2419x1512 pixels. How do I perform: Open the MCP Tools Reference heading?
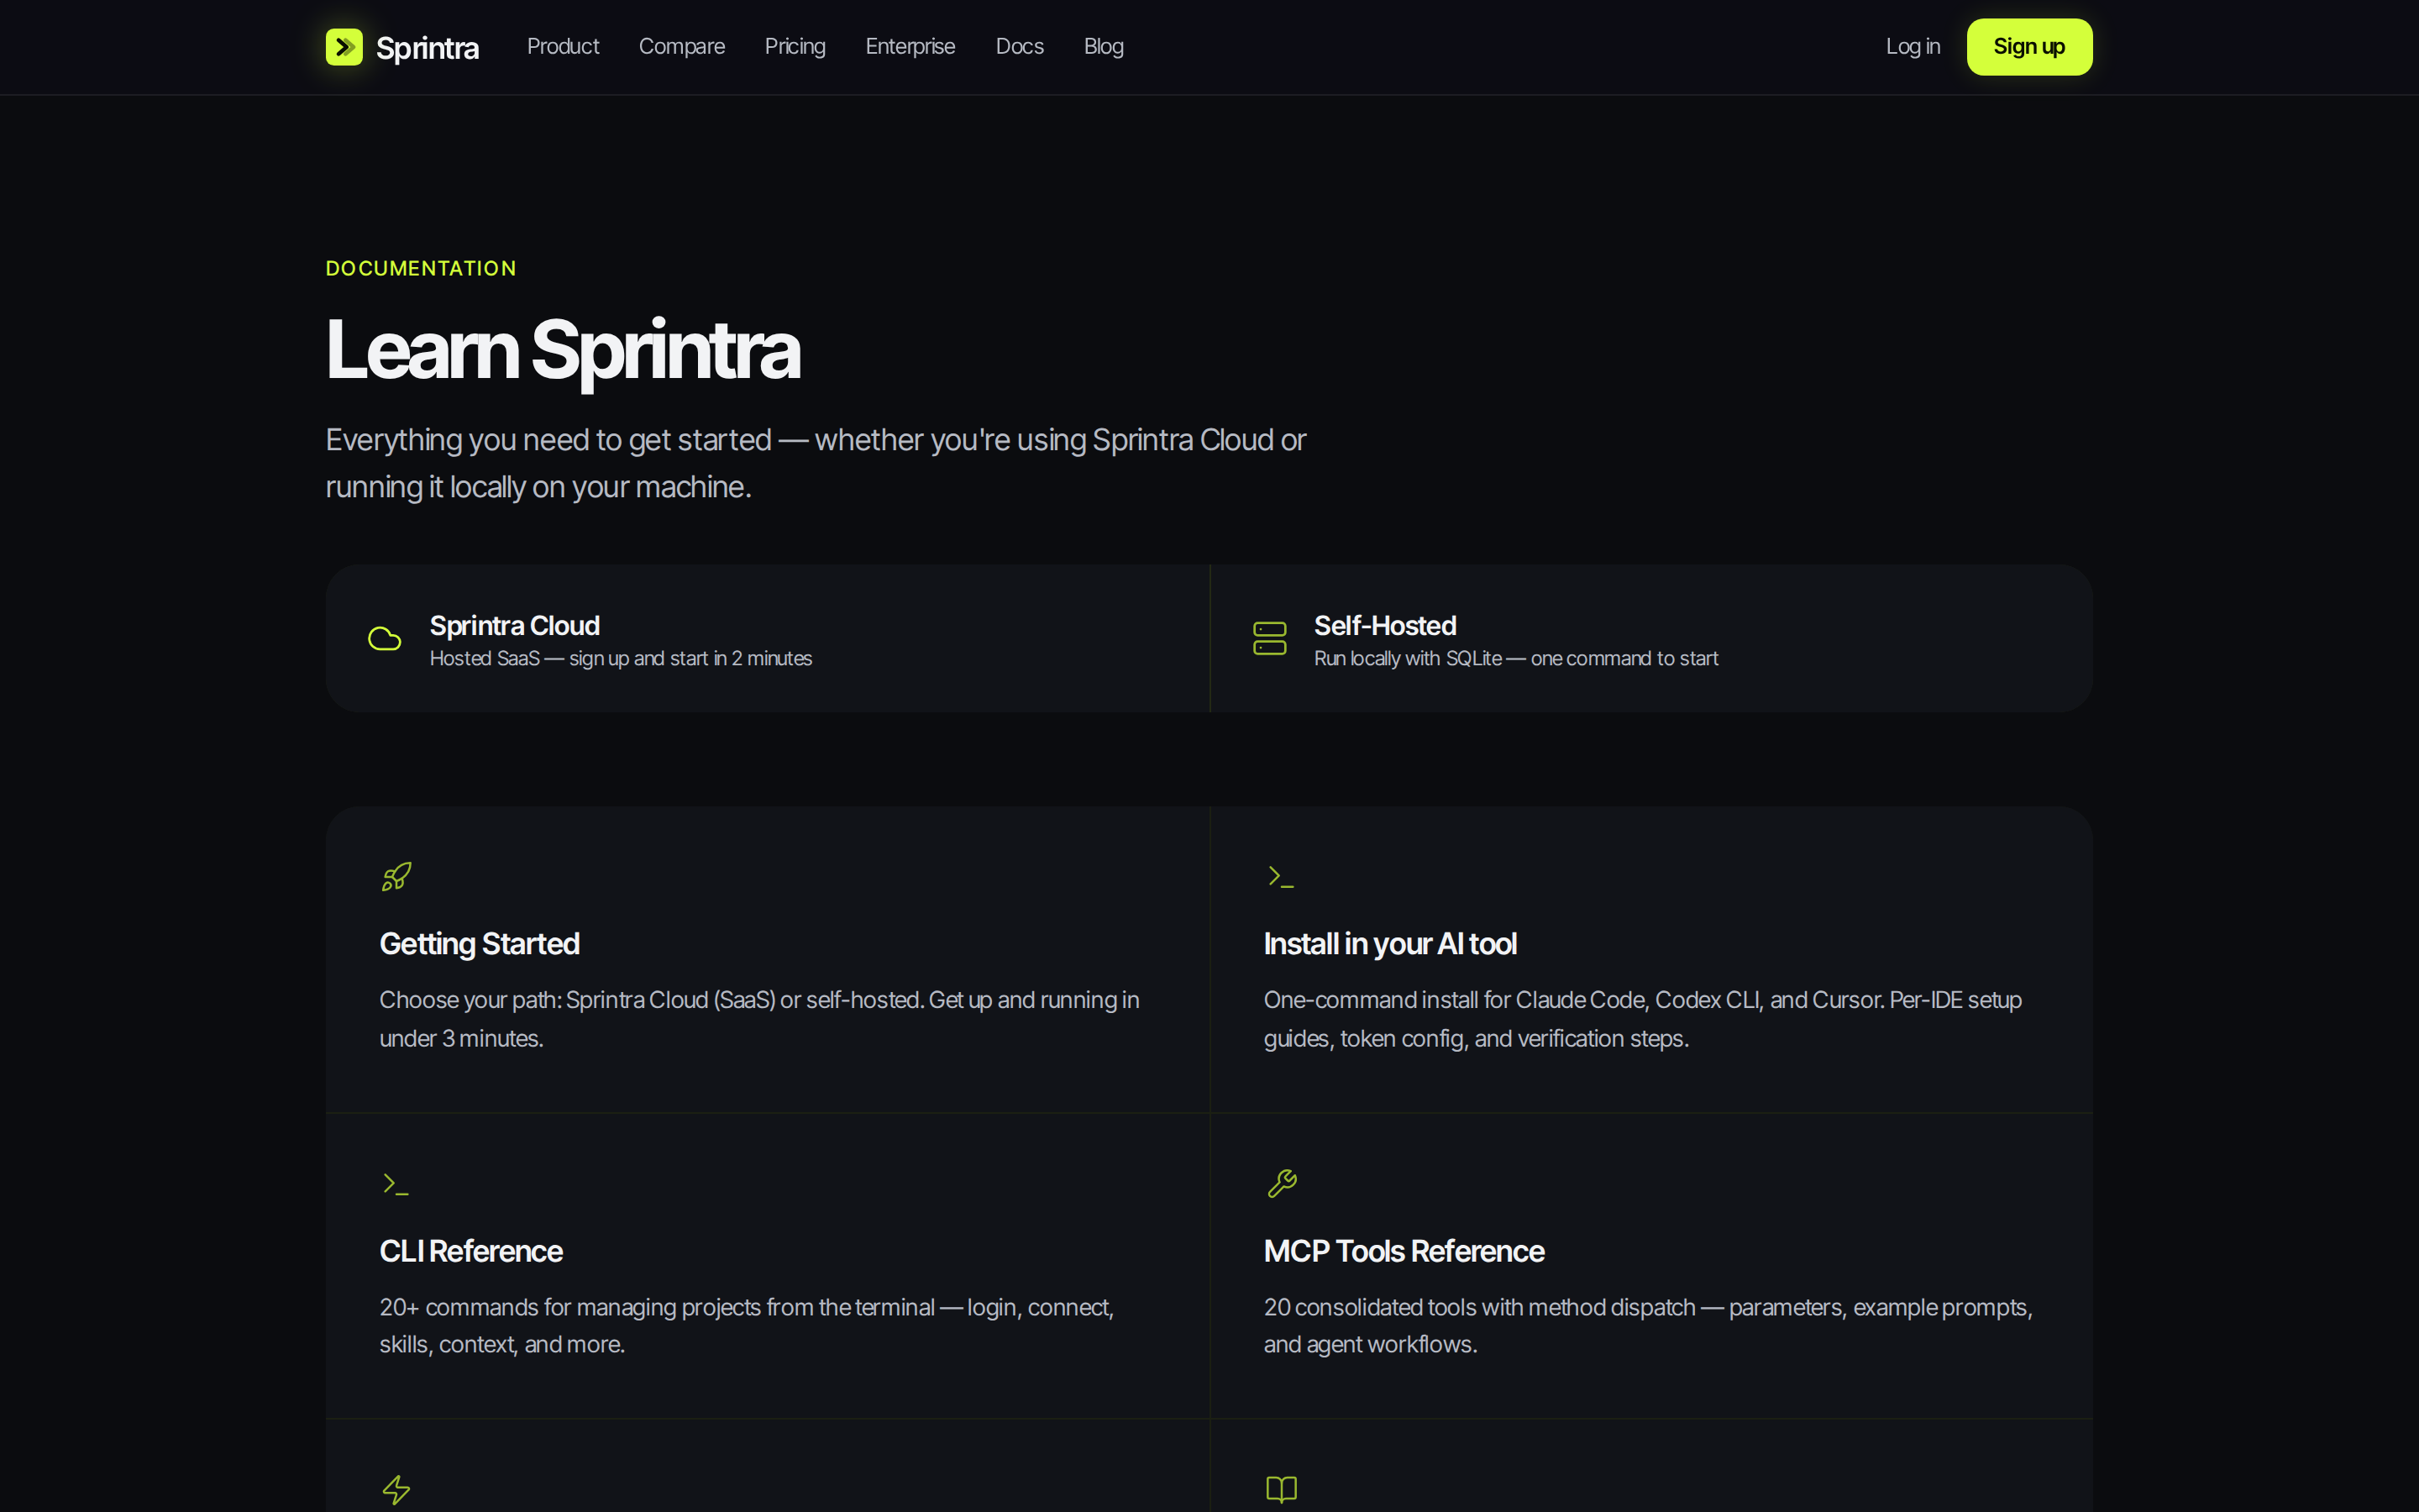(1404, 1251)
